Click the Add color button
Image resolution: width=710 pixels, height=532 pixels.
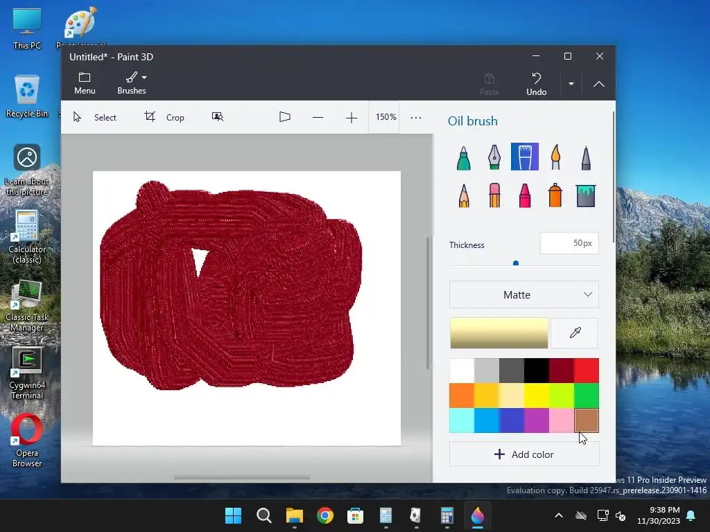tap(524, 454)
